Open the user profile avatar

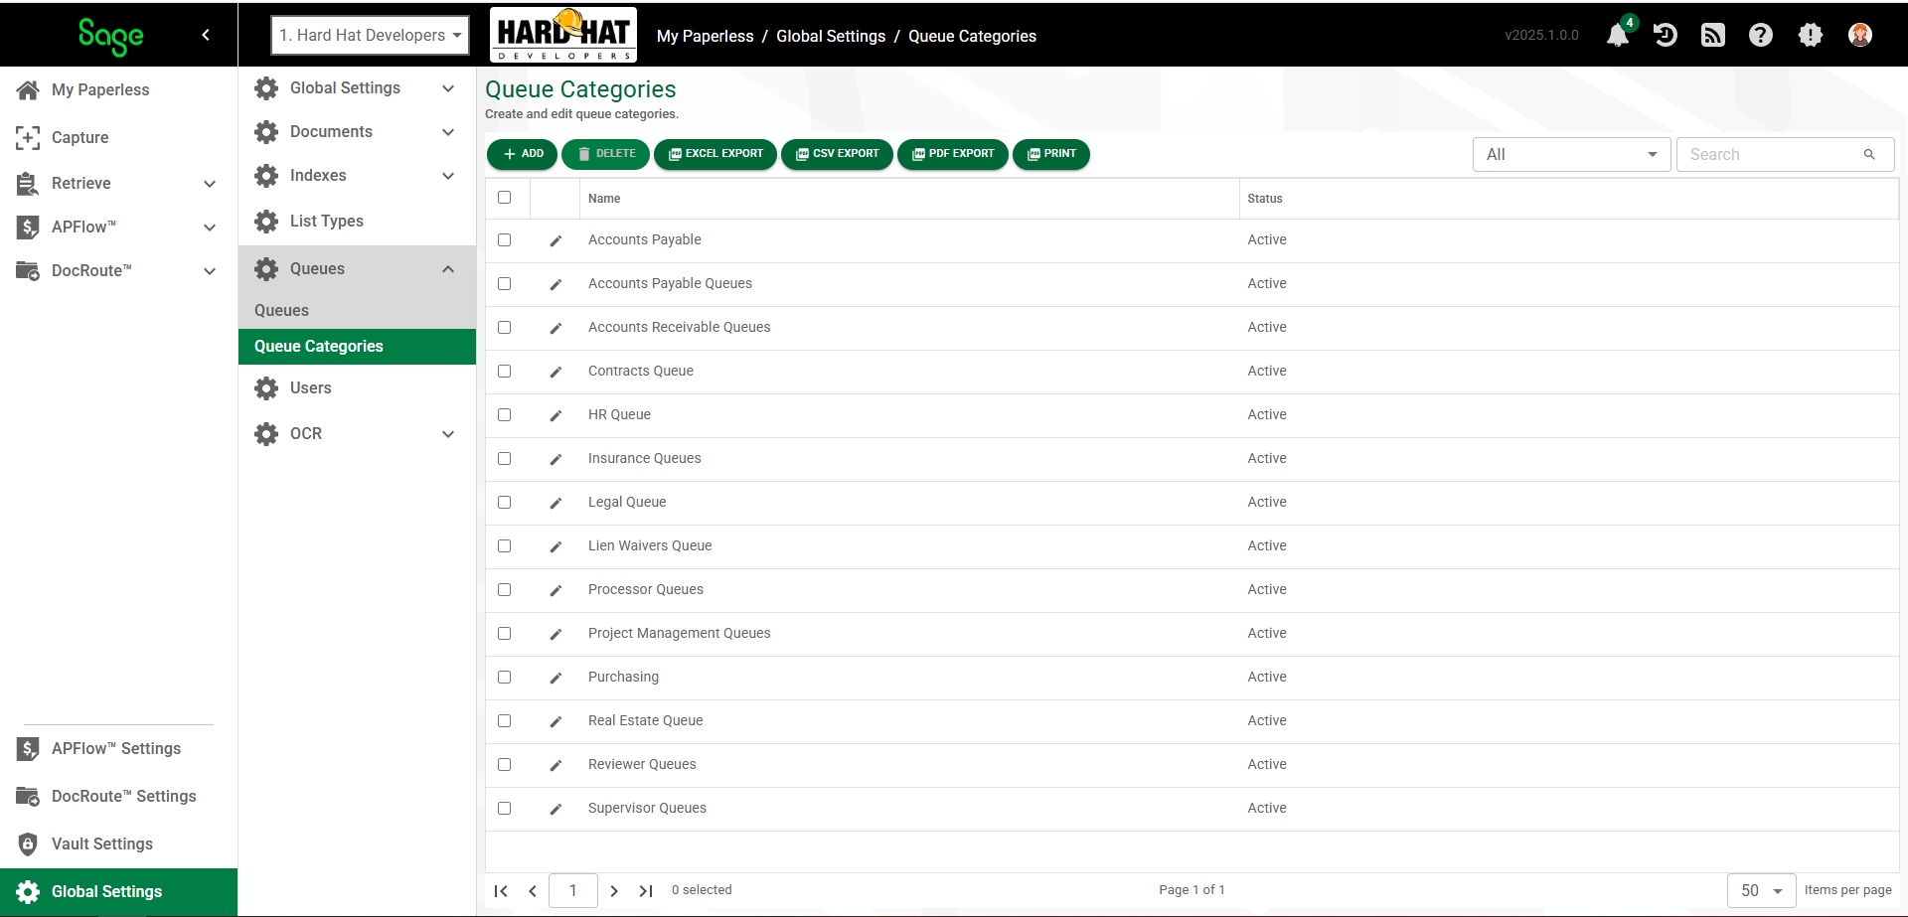(1860, 35)
